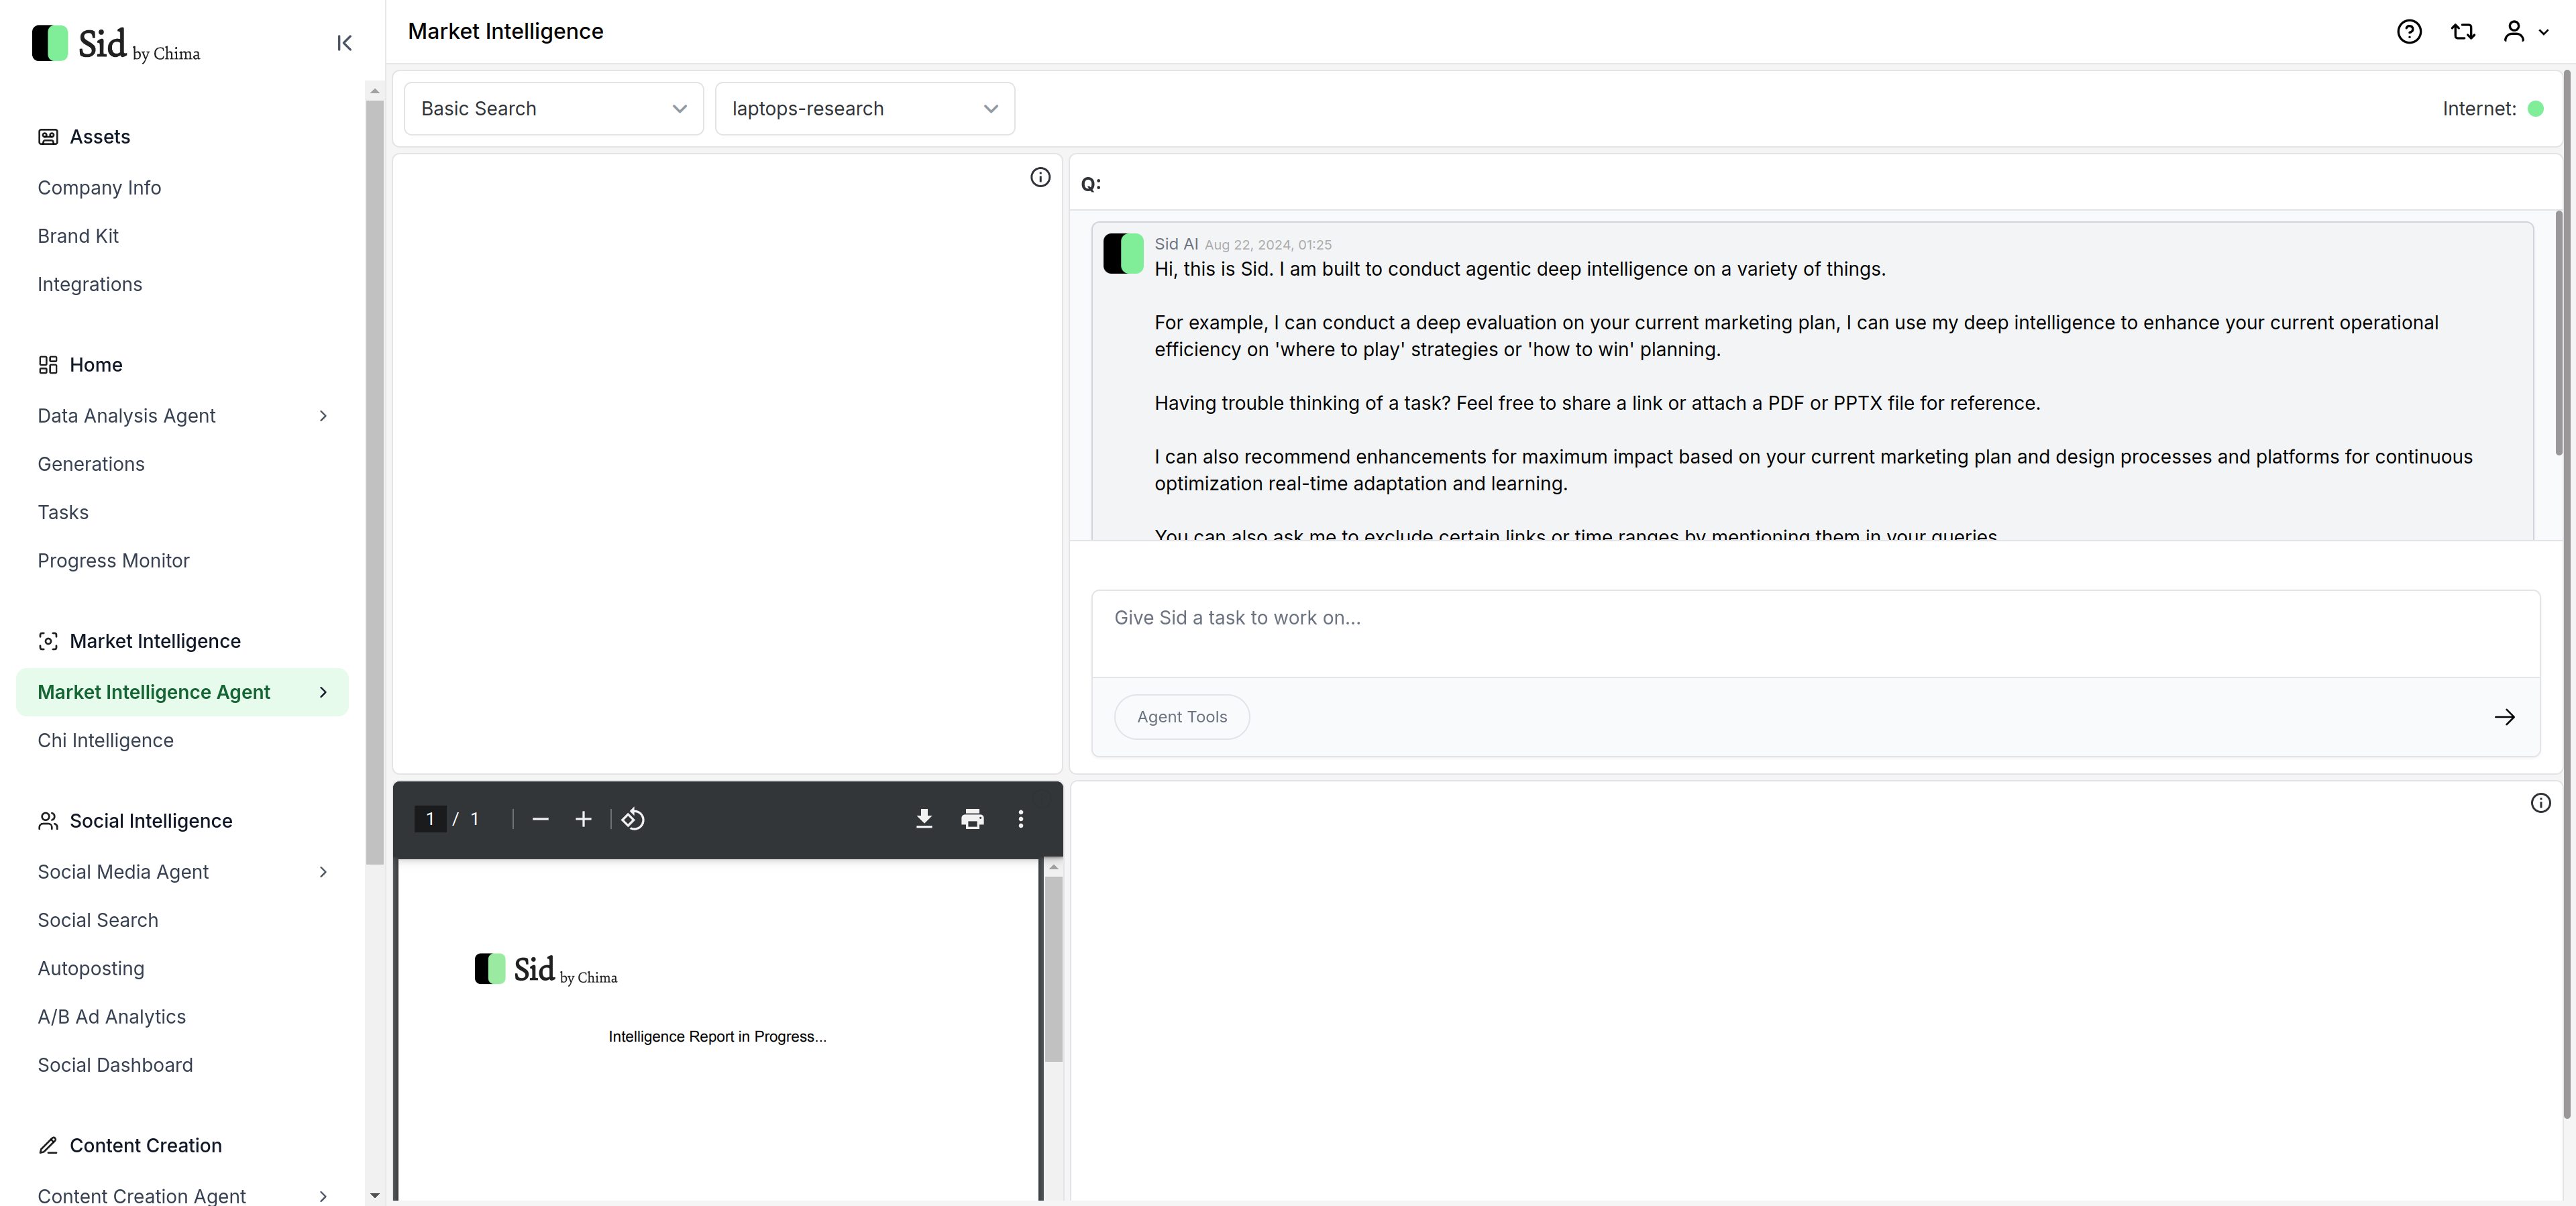Zoom out the PDF viewer

[x=540, y=819]
